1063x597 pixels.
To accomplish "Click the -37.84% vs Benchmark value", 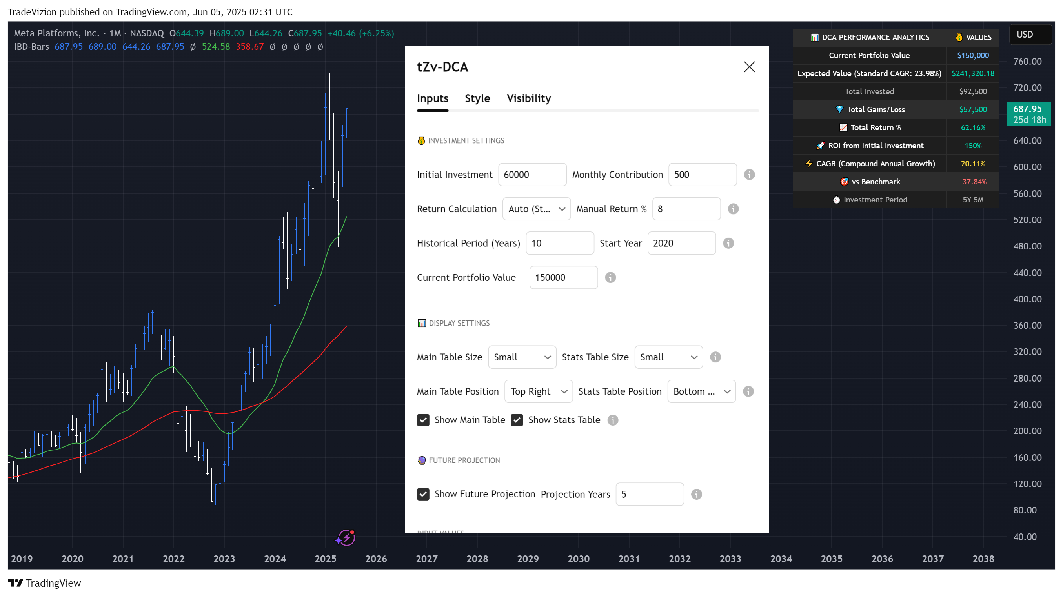I will coord(973,182).
